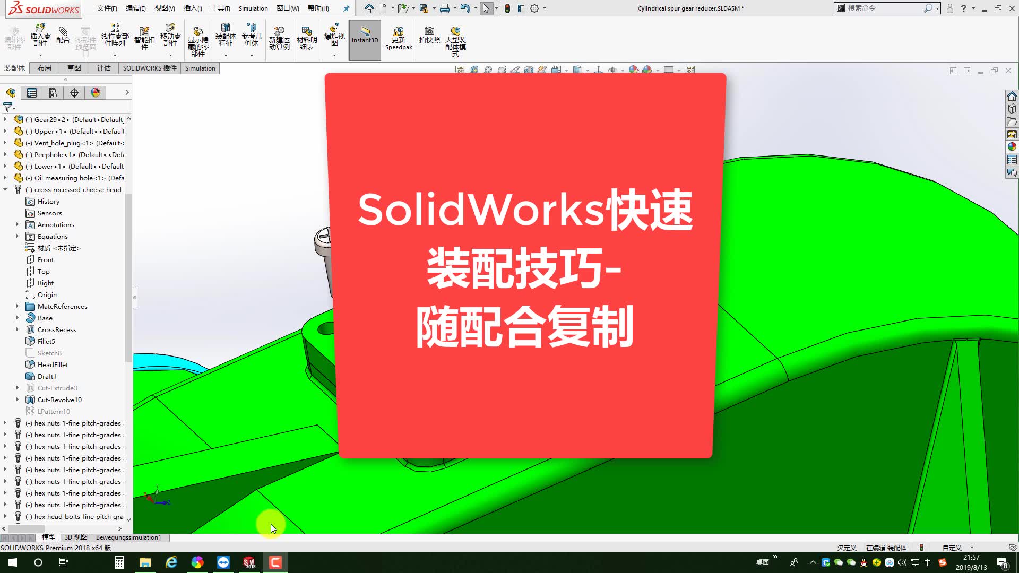This screenshot has height=573, width=1019.
Task: Select the HeadFillet feature
Action: [x=47, y=364]
